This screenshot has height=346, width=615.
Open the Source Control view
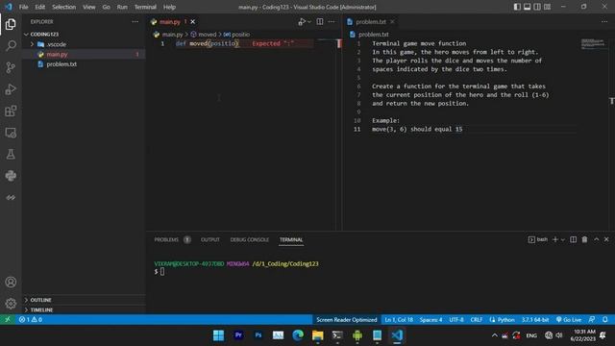point(11,67)
